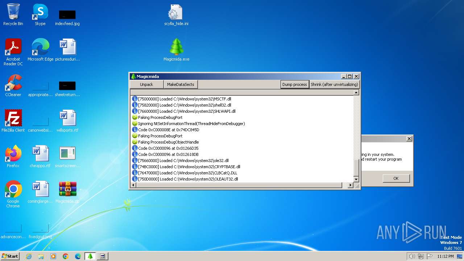Click the clock showing 11:12 PM

click(x=445, y=256)
